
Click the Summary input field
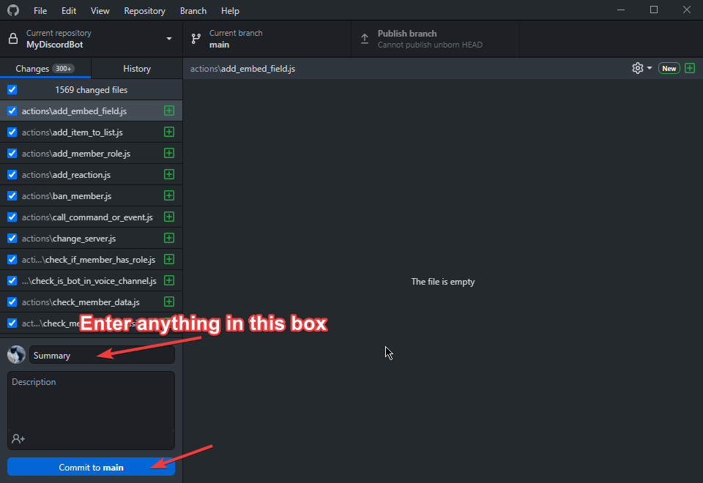click(x=102, y=355)
